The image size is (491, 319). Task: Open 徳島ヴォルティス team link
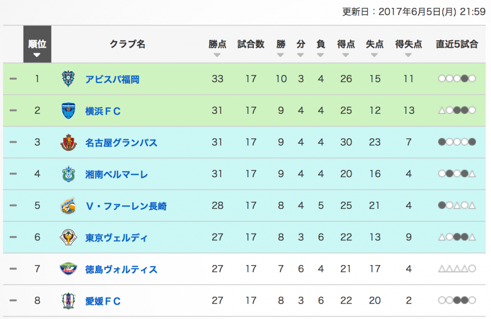tap(121, 269)
